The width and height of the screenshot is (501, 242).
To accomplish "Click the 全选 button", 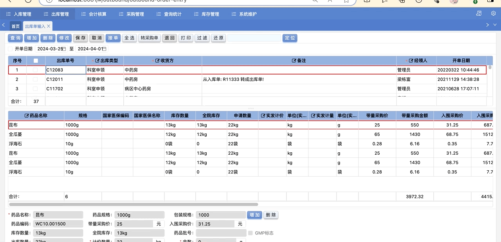I will click(x=130, y=38).
